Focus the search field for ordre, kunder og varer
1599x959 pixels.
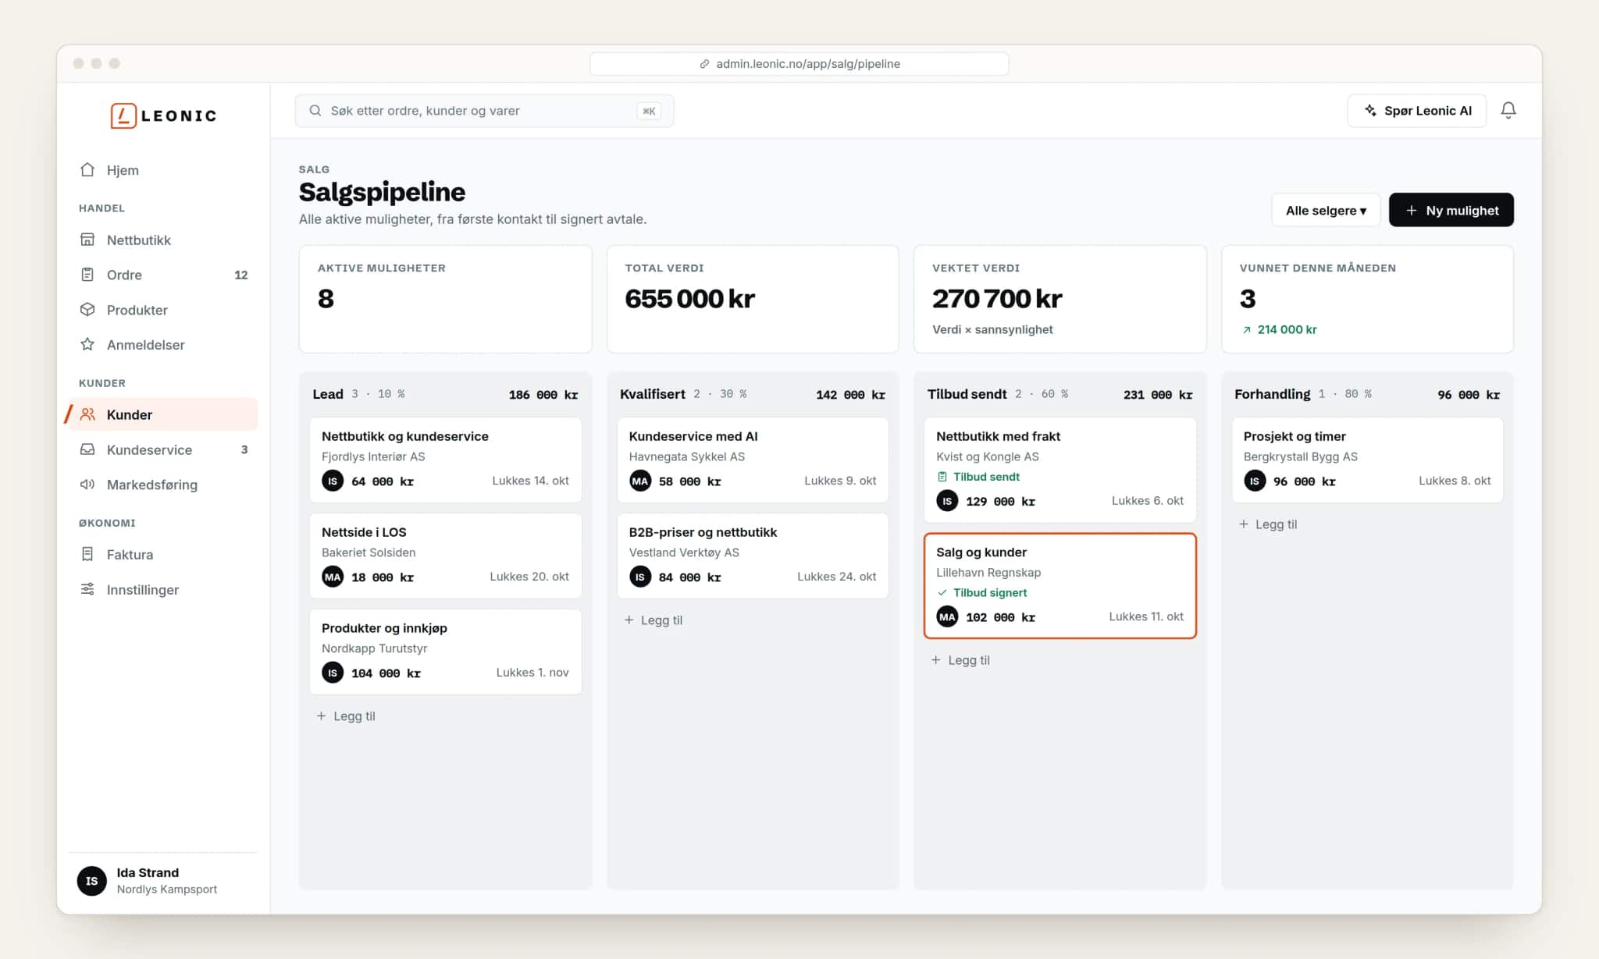pos(484,111)
